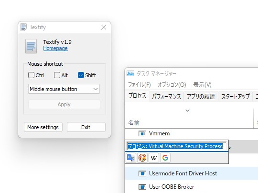Click the Textify selected text field

pos(177,146)
